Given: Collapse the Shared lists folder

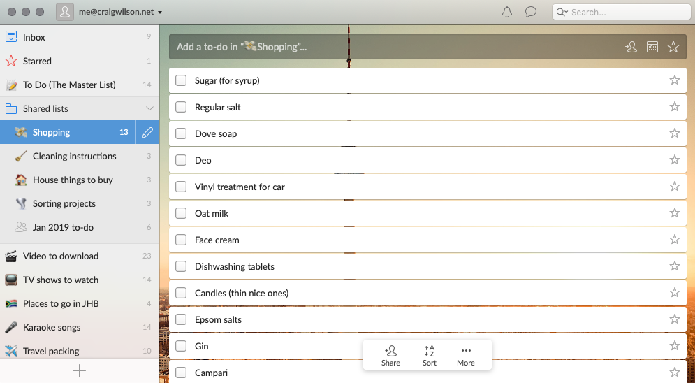Looking at the screenshot, I should click(x=149, y=108).
